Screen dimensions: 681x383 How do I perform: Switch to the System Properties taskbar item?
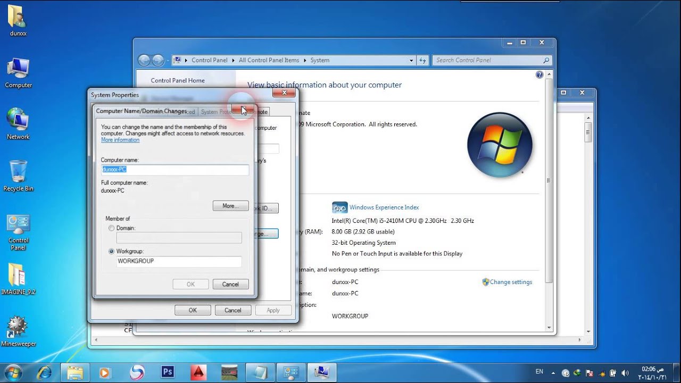322,372
